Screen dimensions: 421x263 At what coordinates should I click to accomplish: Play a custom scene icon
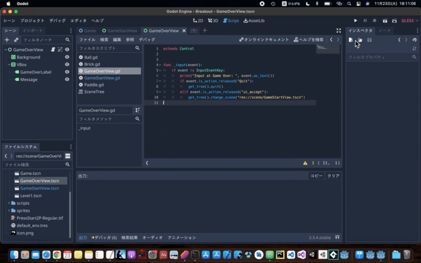click(394, 21)
